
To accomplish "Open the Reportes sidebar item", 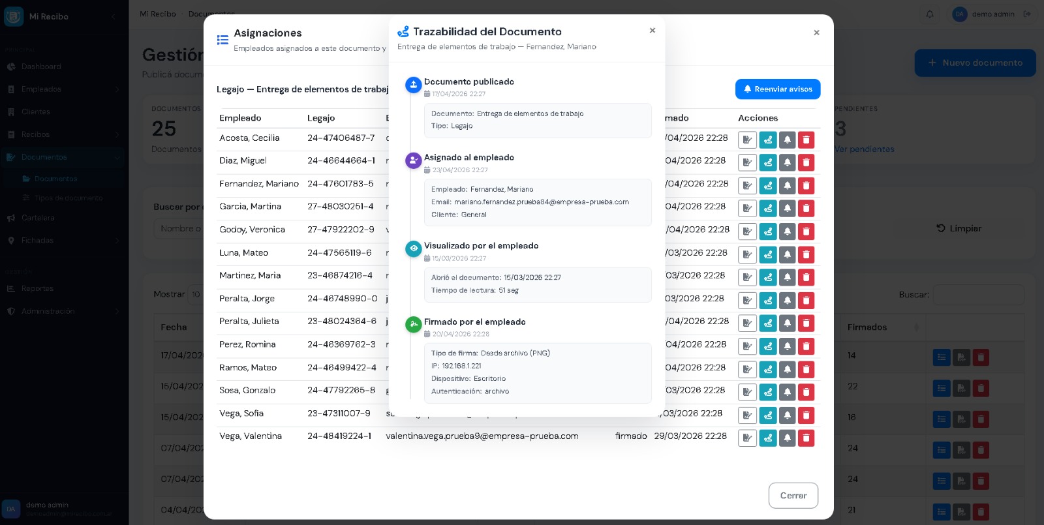I will [37, 288].
